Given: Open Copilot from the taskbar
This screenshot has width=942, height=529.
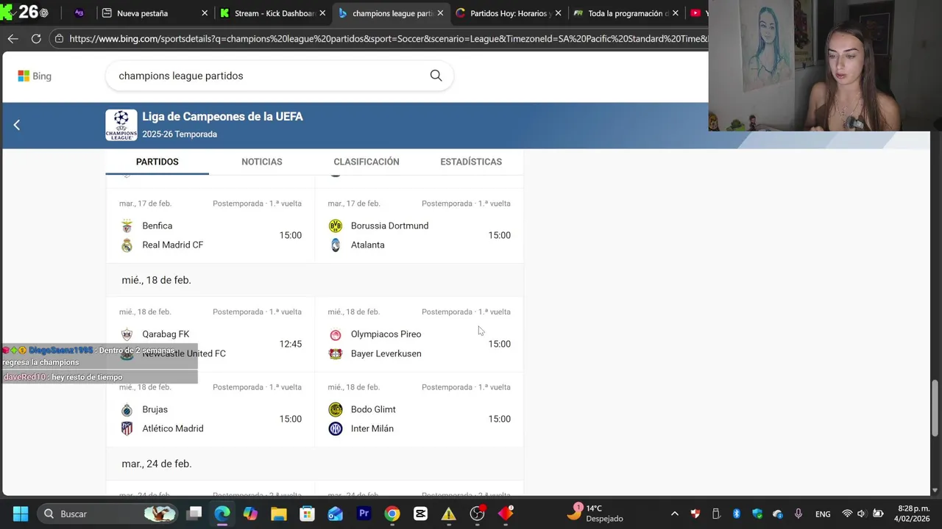Looking at the screenshot, I should [251, 514].
